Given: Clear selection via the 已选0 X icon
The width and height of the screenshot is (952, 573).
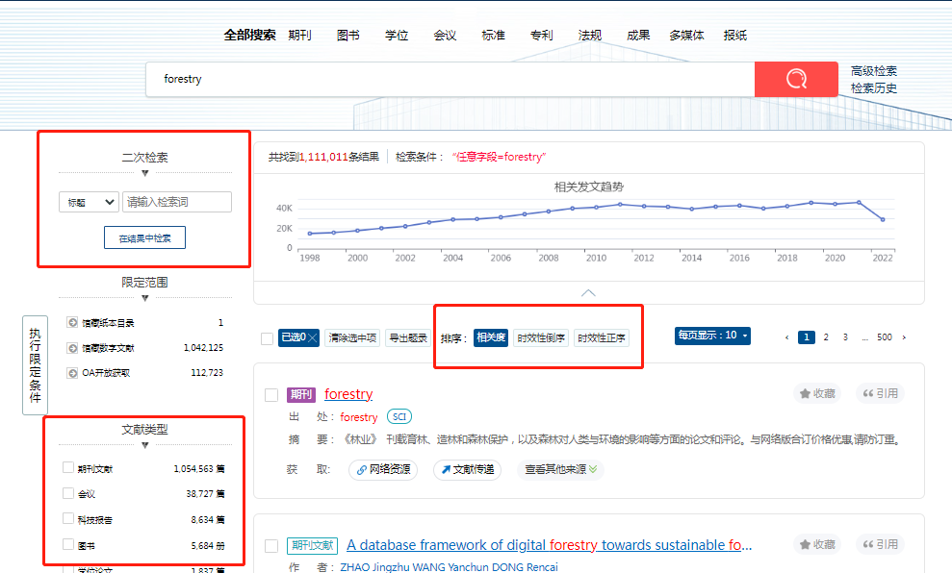Looking at the screenshot, I should [x=313, y=337].
